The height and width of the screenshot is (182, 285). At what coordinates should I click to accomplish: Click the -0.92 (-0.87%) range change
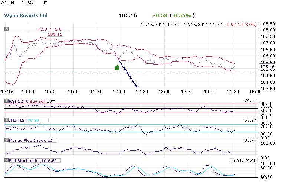[x=241, y=25]
